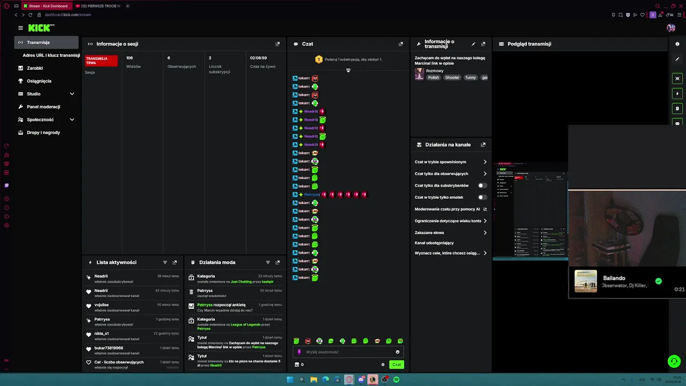The height and width of the screenshot is (386, 686).
Task: Open Moderowanie czatu przy pomocy AI
Action: [x=450, y=209]
